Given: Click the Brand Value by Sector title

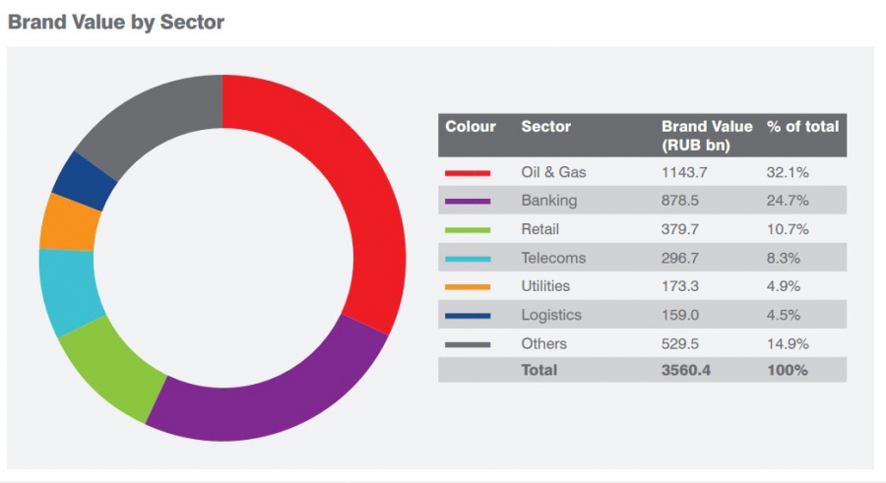Looking at the screenshot, I should [116, 22].
